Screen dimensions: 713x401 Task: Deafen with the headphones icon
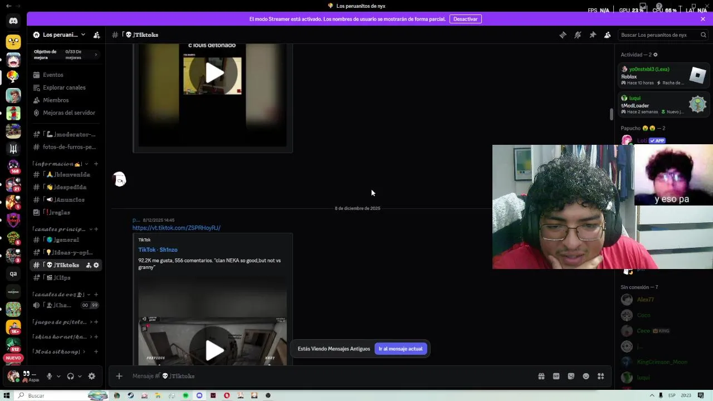70,376
